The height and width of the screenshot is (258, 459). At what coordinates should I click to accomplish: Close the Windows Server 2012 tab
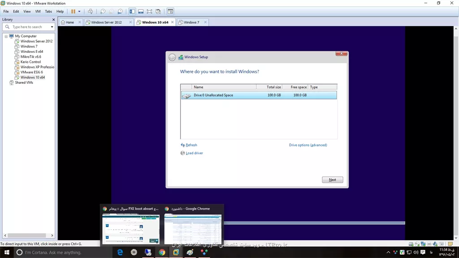(x=130, y=22)
